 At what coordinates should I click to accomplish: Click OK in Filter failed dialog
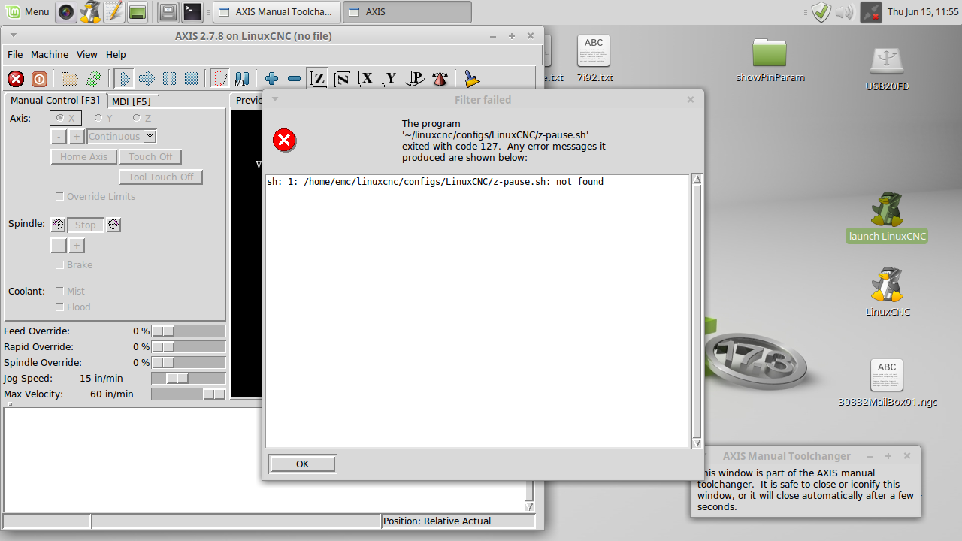(302, 464)
